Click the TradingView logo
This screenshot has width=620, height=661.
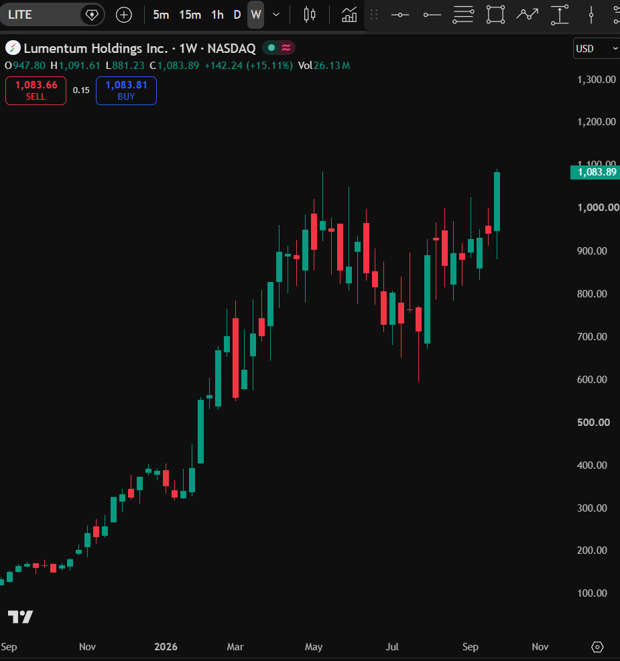[x=21, y=617]
